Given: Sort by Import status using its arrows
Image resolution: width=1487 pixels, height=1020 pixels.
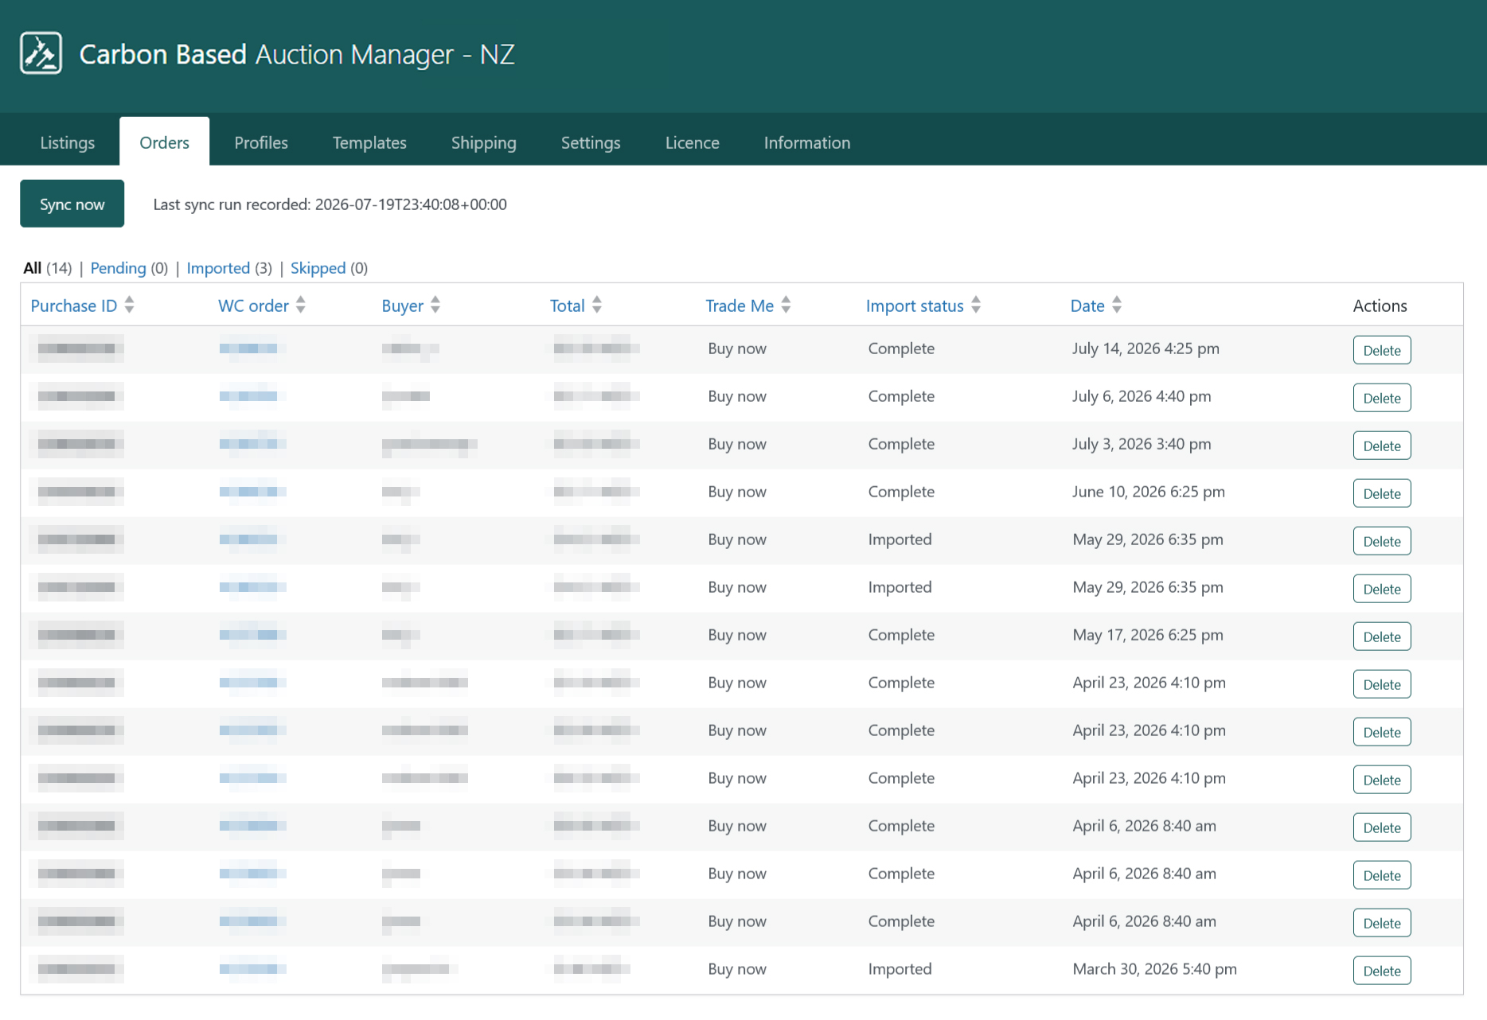Looking at the screenshot, I should click(975, 306).
